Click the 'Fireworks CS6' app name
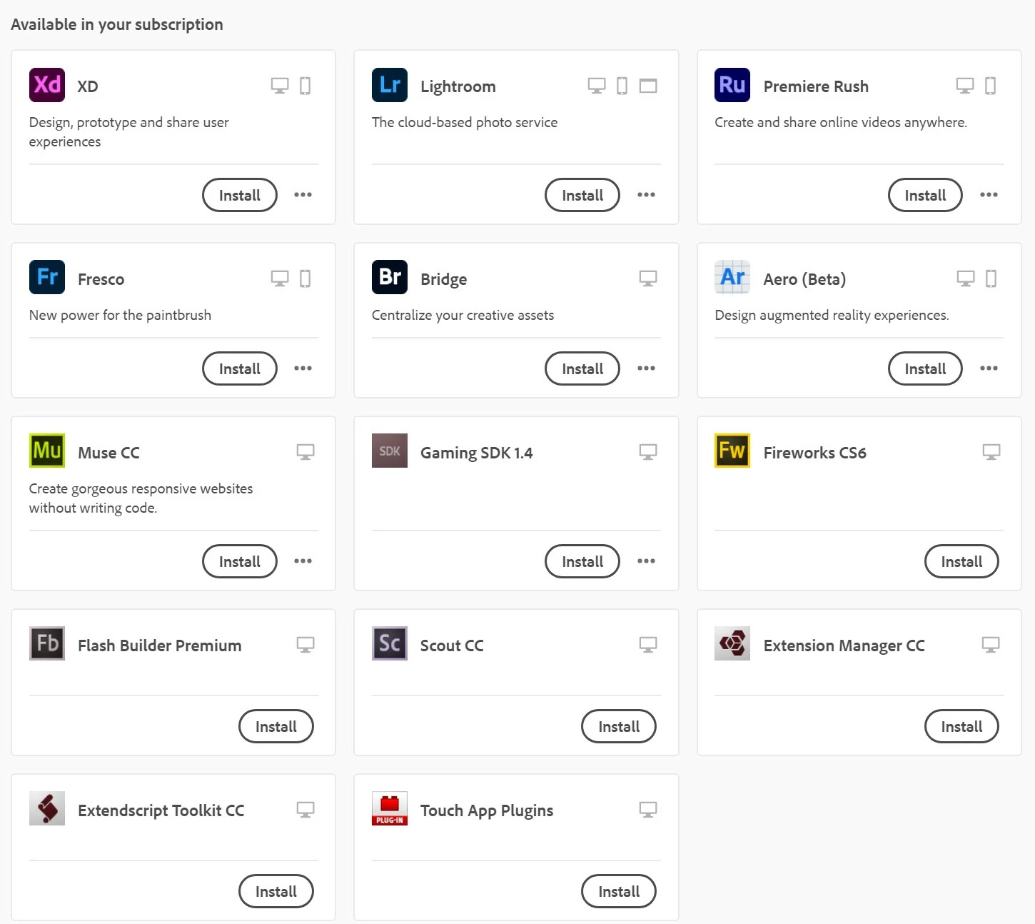This screenshot has width=1035, height=924. (x=814, y=453)
